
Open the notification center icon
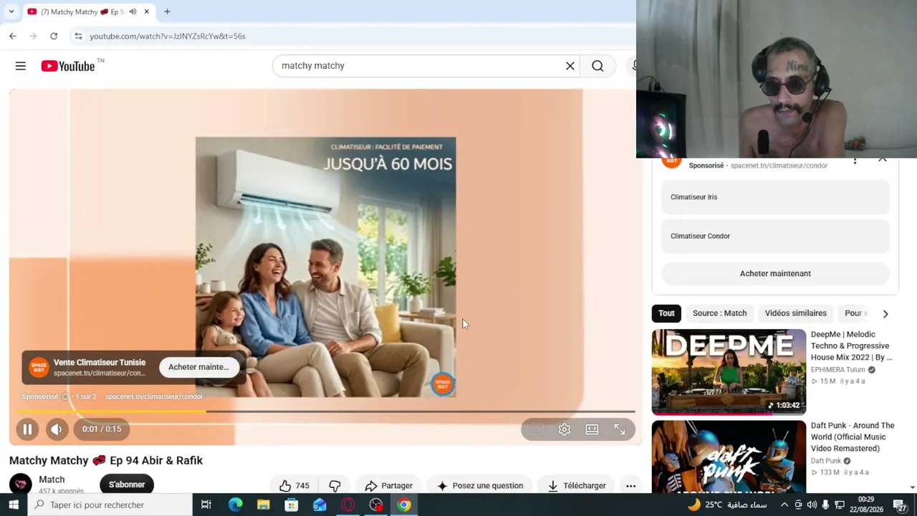pyautogui.click(x=901, y=506)
